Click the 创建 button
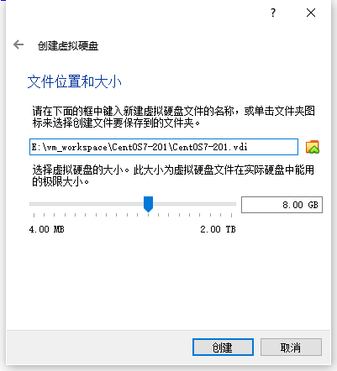This screenshot has height=371, width=337. (223, 347)
